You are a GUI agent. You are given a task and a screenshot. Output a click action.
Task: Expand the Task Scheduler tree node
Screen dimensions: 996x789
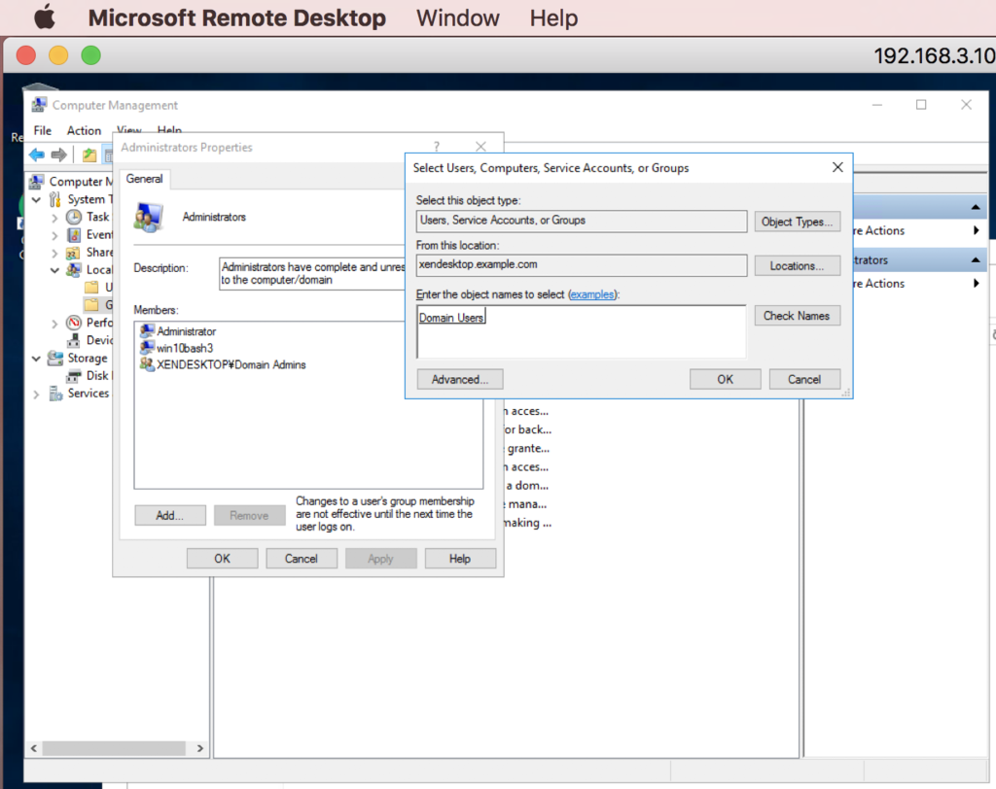pos(54,217)
